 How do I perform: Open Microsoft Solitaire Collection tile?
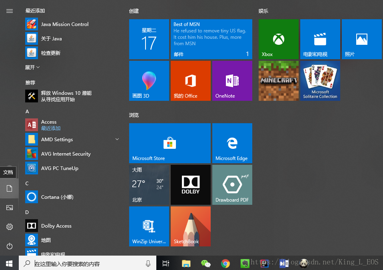320,81
